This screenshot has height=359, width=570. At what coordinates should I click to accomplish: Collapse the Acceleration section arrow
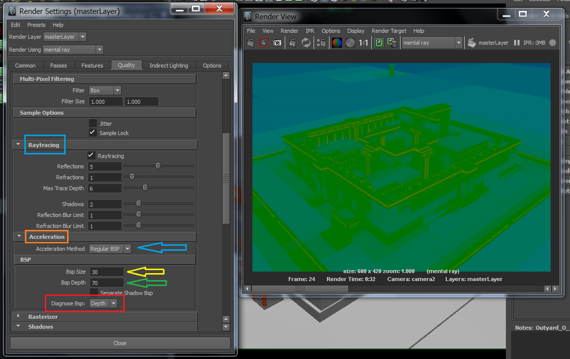pos(19,236)
